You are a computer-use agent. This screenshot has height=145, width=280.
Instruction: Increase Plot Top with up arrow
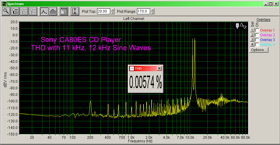112,10
